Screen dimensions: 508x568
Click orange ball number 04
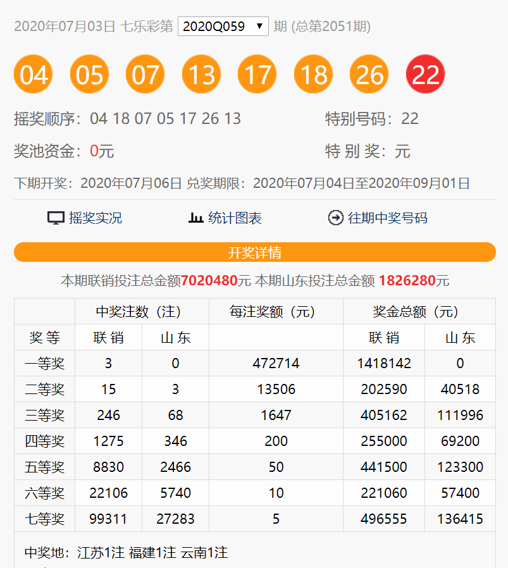pos(34,74)
